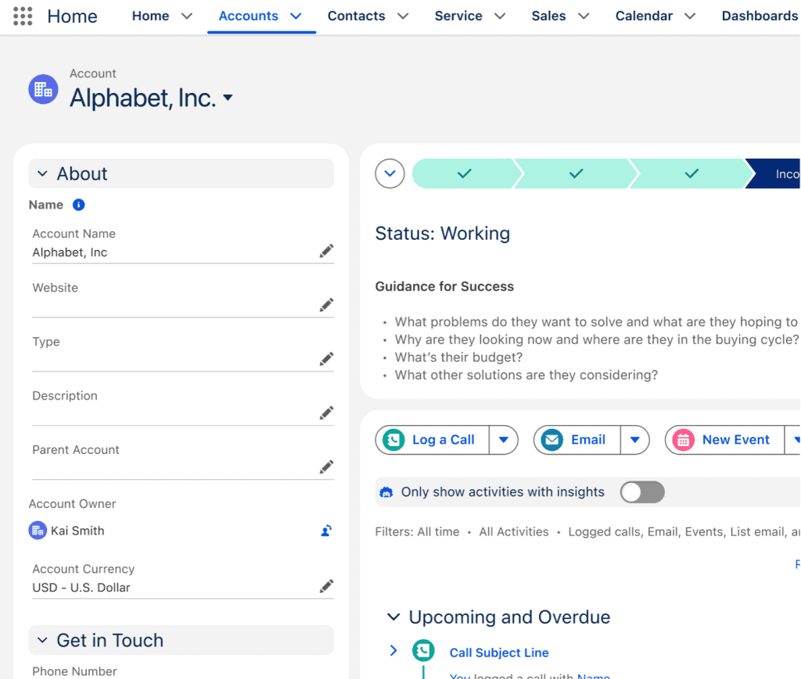Go to the Dashboards tab
The height and width of the screenshot is (679, 801).
pos(760,16)
